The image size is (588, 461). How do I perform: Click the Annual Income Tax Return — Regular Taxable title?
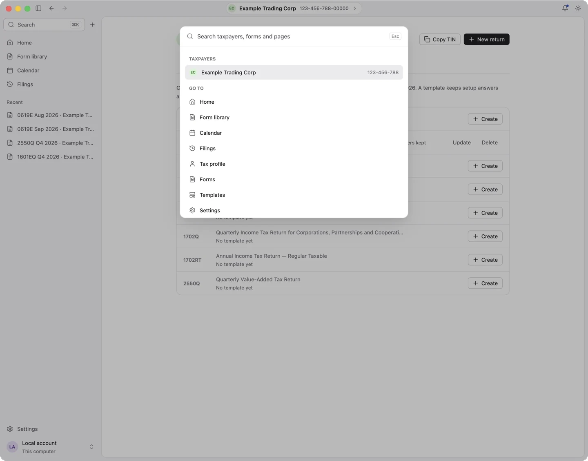(x=272, y=256)
